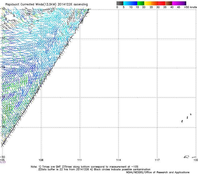Click the date '20141226' in the title
Viewport: 198px width, 174px height.
[x=65, y=4]
